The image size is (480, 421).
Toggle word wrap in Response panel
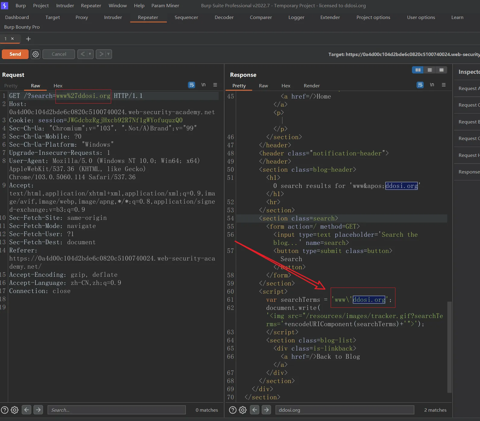coord(420,85)
